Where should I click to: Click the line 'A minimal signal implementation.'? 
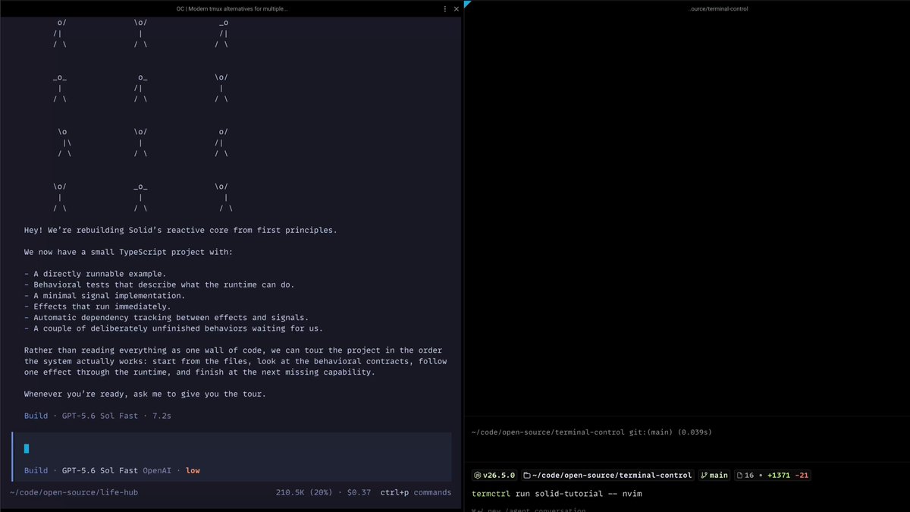coord(104,296)
